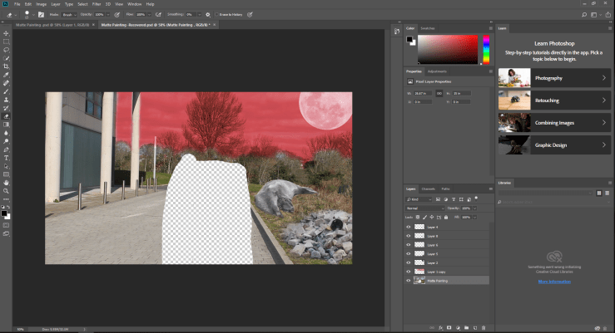Screen dimensions: 615x333
Task: Hide Layer 4 using eye icon
Action: [408, 227]
